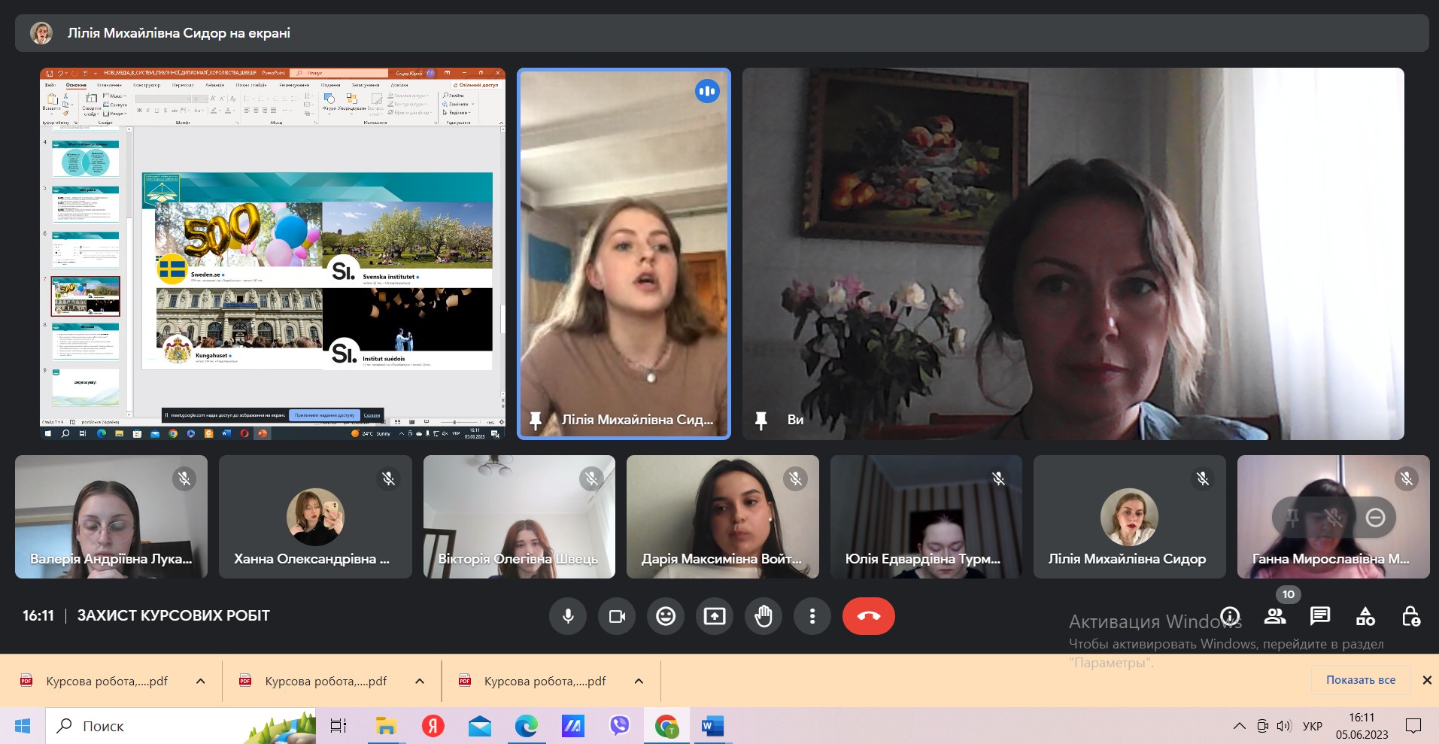Open second Курсова робота pdf download

pos(325,682)
